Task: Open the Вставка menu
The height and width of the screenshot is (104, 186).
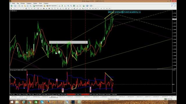Action: pos(23,3)
